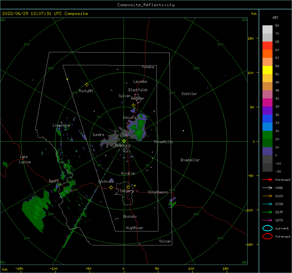Click the yellow V marker northeast of Calgary
Image resolution: width=292 pixels, height=273 pixels.
tap(135, 186)
